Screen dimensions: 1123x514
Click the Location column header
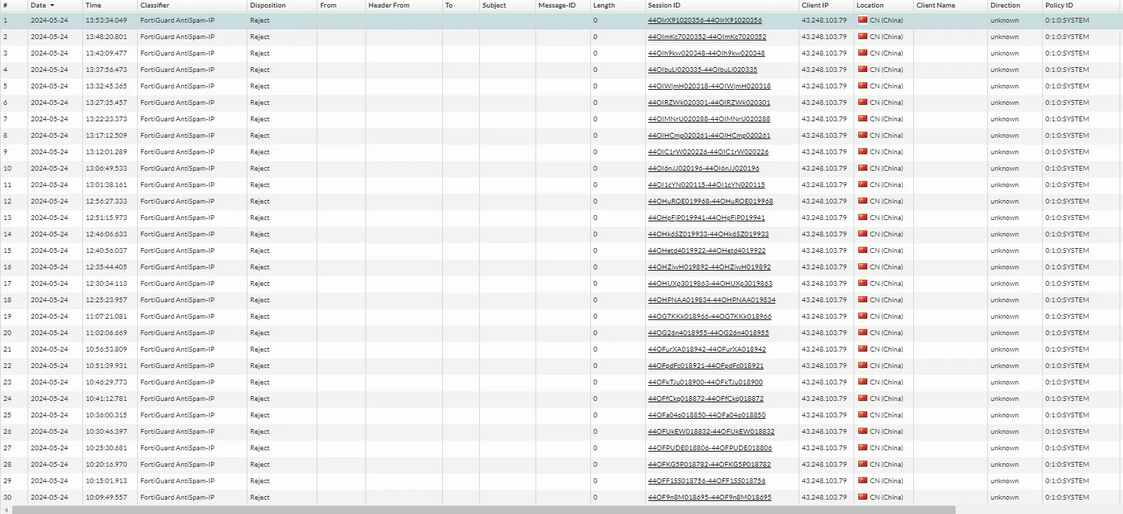click(870, 5)
